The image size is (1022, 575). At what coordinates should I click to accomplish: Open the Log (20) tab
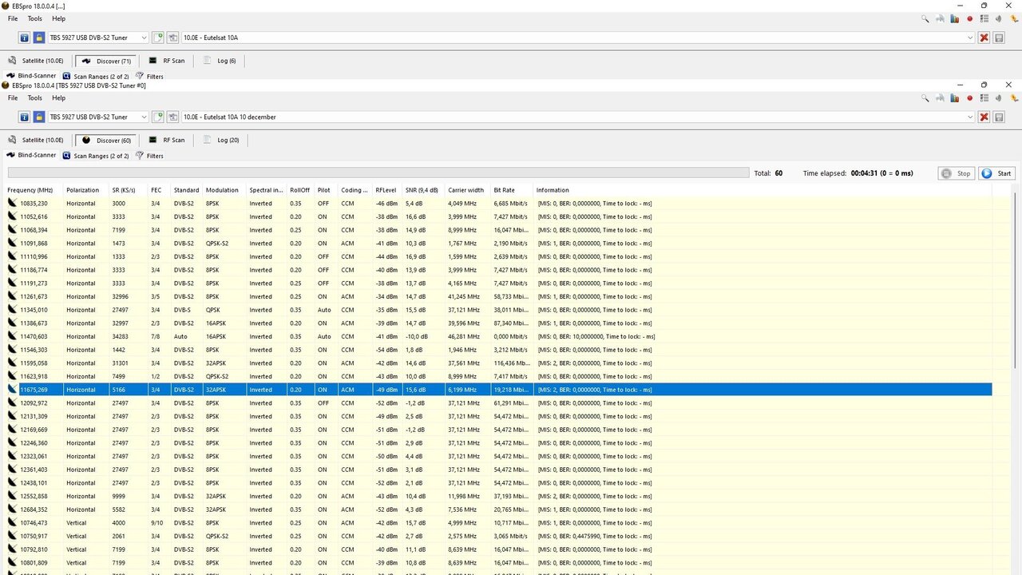click(221, 140)
